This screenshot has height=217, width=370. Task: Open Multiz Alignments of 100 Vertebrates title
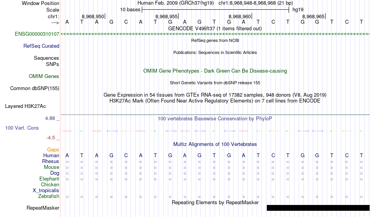[215, 144]
